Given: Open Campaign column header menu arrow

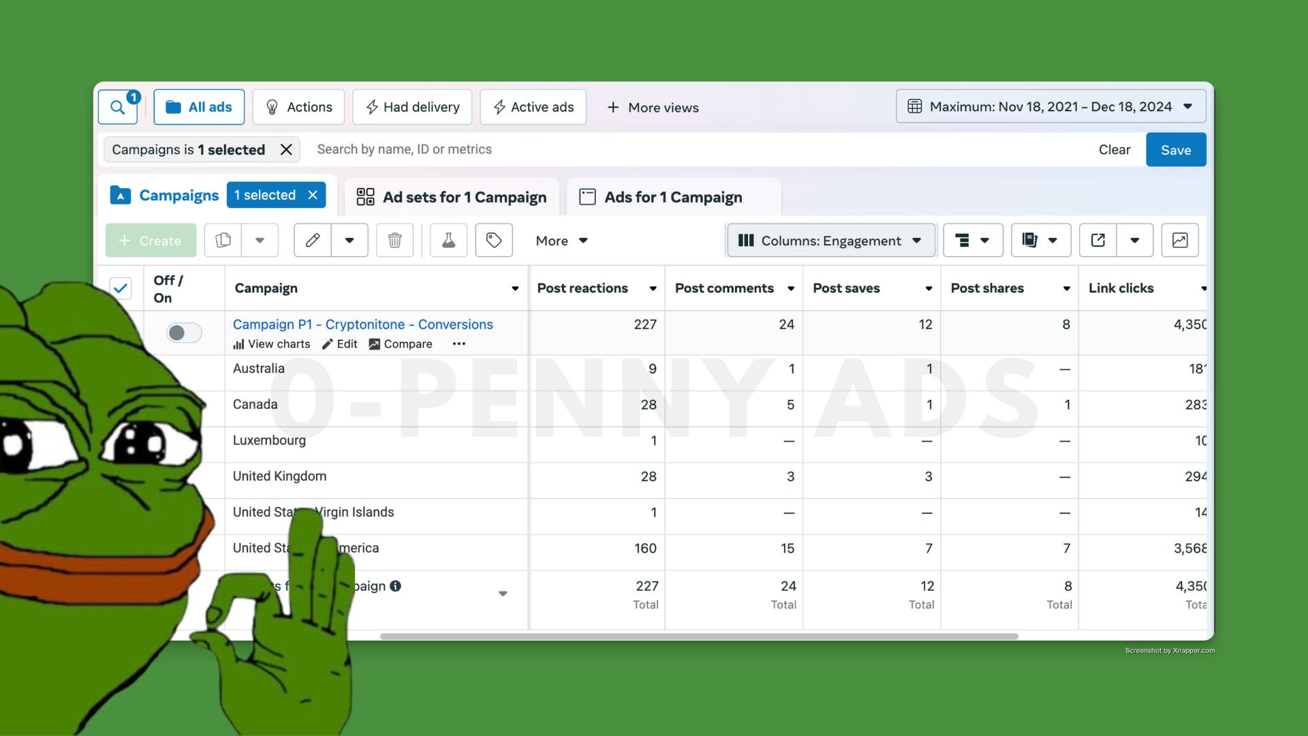Looking at the screenshot, I should pos(515,289).
